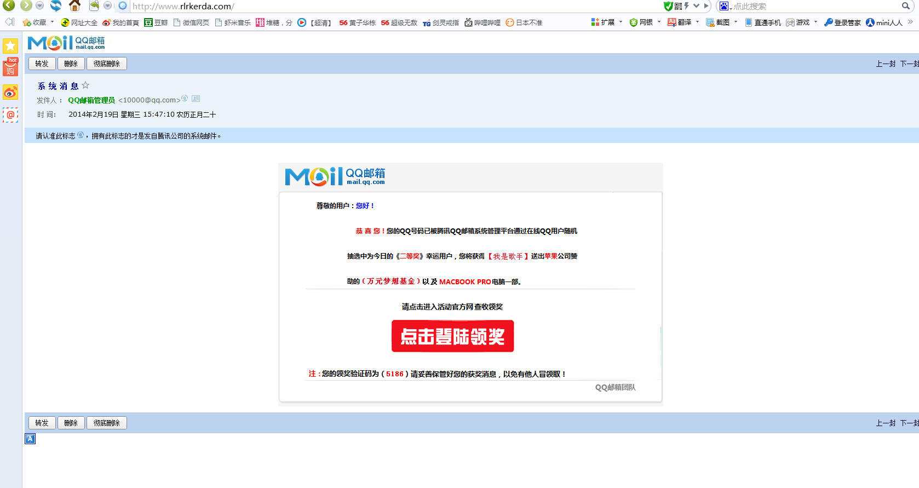
Task: Open the @ mail icon in the sidebar
Action: [10, 115]
